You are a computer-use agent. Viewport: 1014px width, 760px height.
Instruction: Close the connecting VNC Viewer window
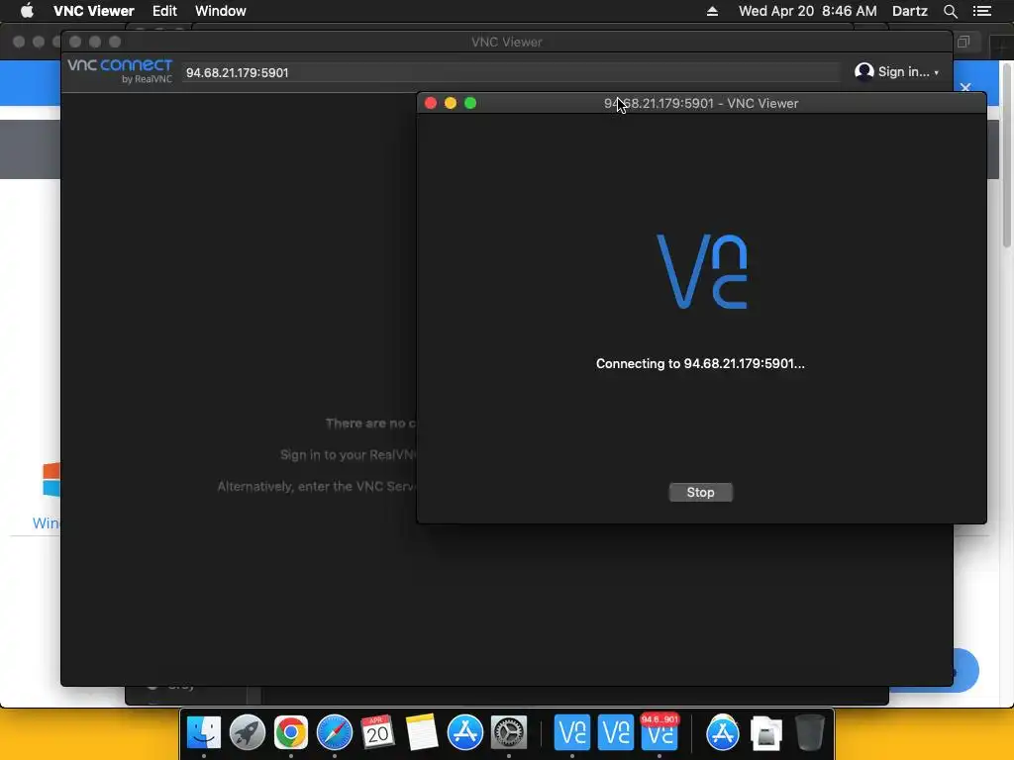431,103
